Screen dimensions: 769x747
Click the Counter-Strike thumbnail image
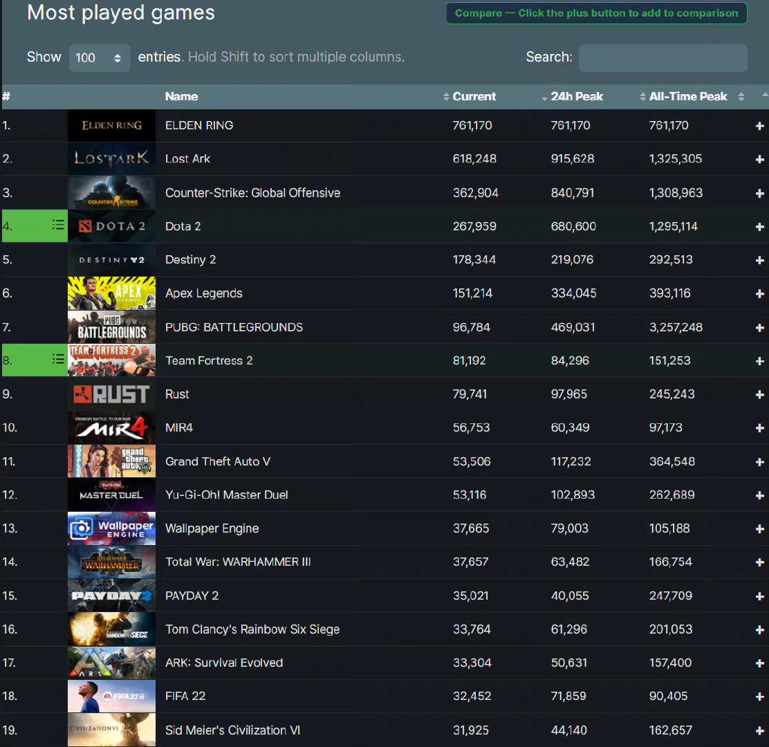point(112,193)
